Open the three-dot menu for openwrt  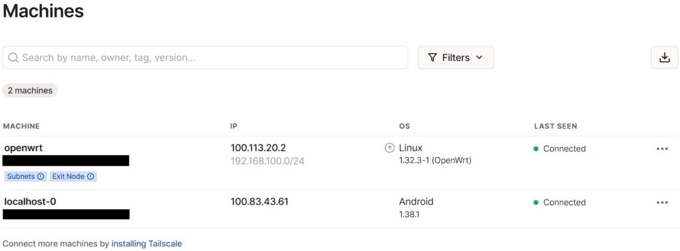point(662,149)
